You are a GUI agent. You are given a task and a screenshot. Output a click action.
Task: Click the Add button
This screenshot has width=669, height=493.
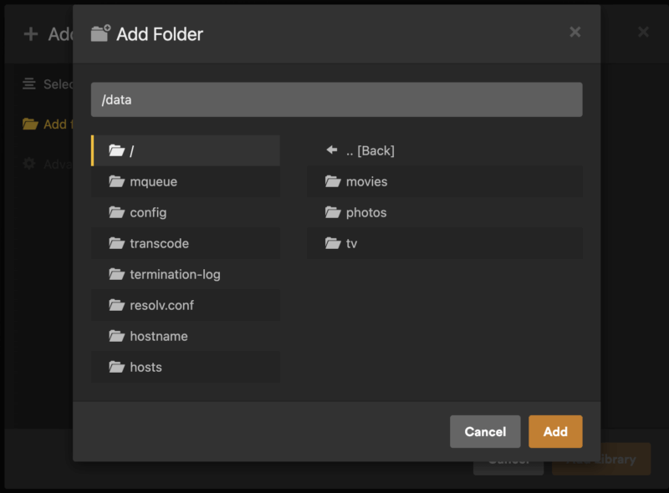pyautogui.click(x=555, y=431)
